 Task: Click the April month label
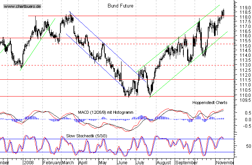point(83,163)
